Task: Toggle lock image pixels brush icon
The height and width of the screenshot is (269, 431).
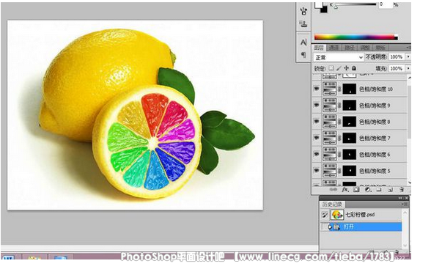Action: [x=339, y=68]
